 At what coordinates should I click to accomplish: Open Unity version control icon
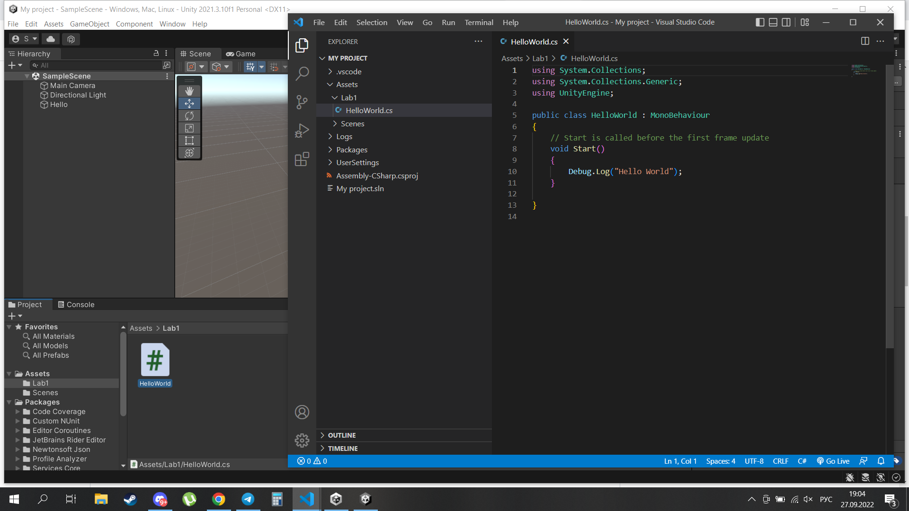pos(71,39)
